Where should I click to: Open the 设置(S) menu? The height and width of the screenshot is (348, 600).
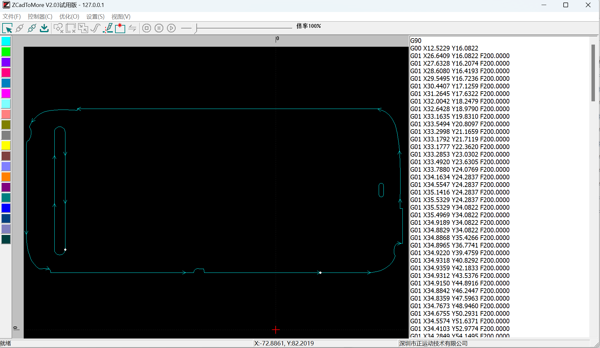95,17
